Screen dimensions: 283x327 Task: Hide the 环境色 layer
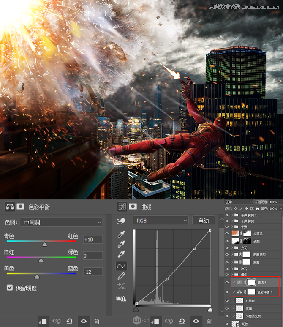point(227,301)
